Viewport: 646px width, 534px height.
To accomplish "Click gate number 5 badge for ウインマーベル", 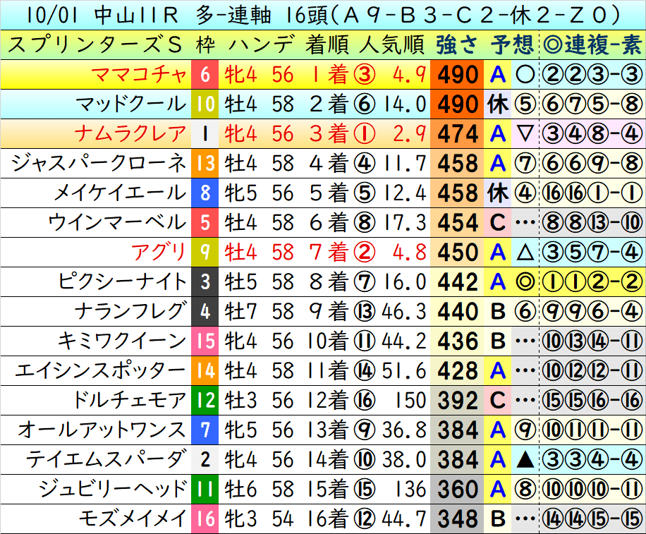I will (x=205, y=223).
